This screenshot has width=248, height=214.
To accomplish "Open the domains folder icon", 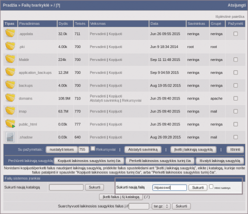I will point(10,98).
